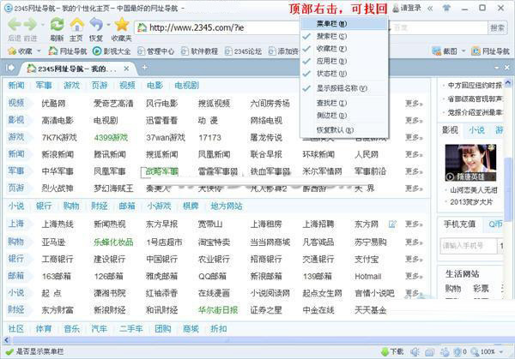Toggle 状态栏 in the context menu
515x359 pixels.
(x=344, y=74)
